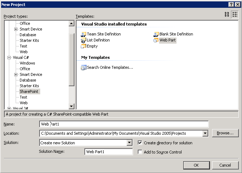
Task: Open the Solution combo box dropdown
Action: [x=130, y=143]
